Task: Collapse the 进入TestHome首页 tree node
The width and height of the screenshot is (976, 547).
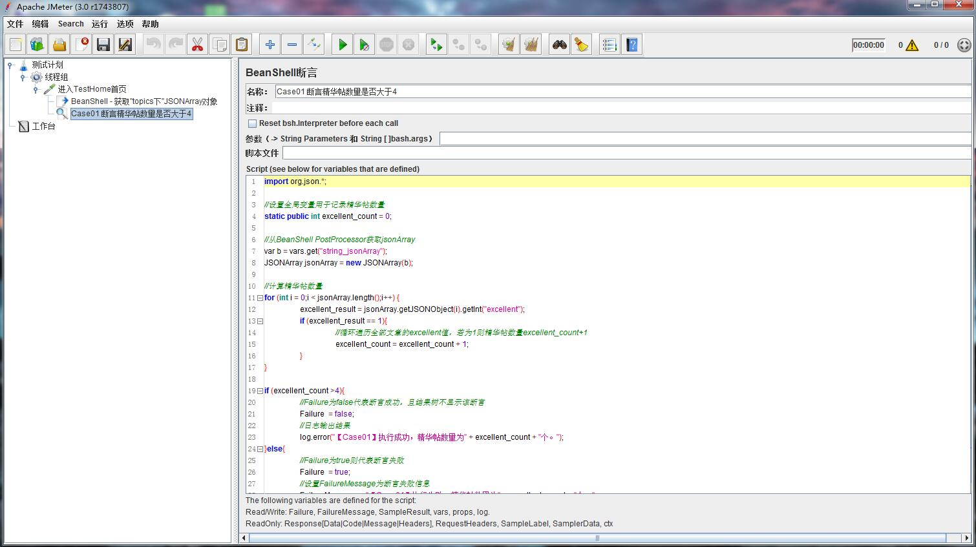Action: point(36,90)
